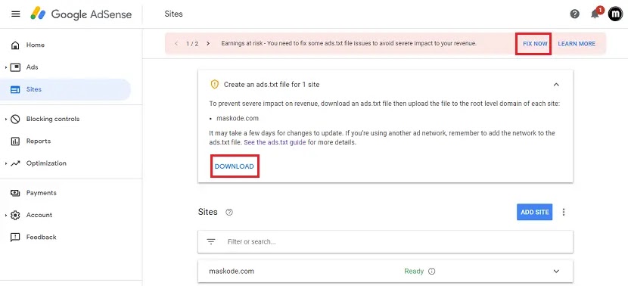
Task: Go to next alert with right arrow
Action: [x=208, y=43]
